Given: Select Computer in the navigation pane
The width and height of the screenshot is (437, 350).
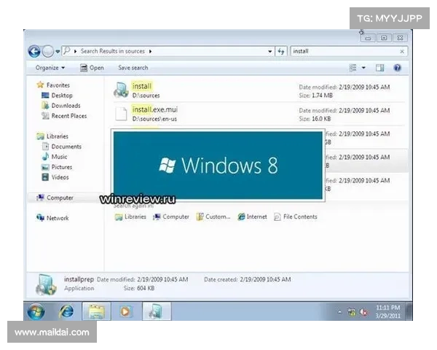Looking at the screenshot, I should 55,198.
